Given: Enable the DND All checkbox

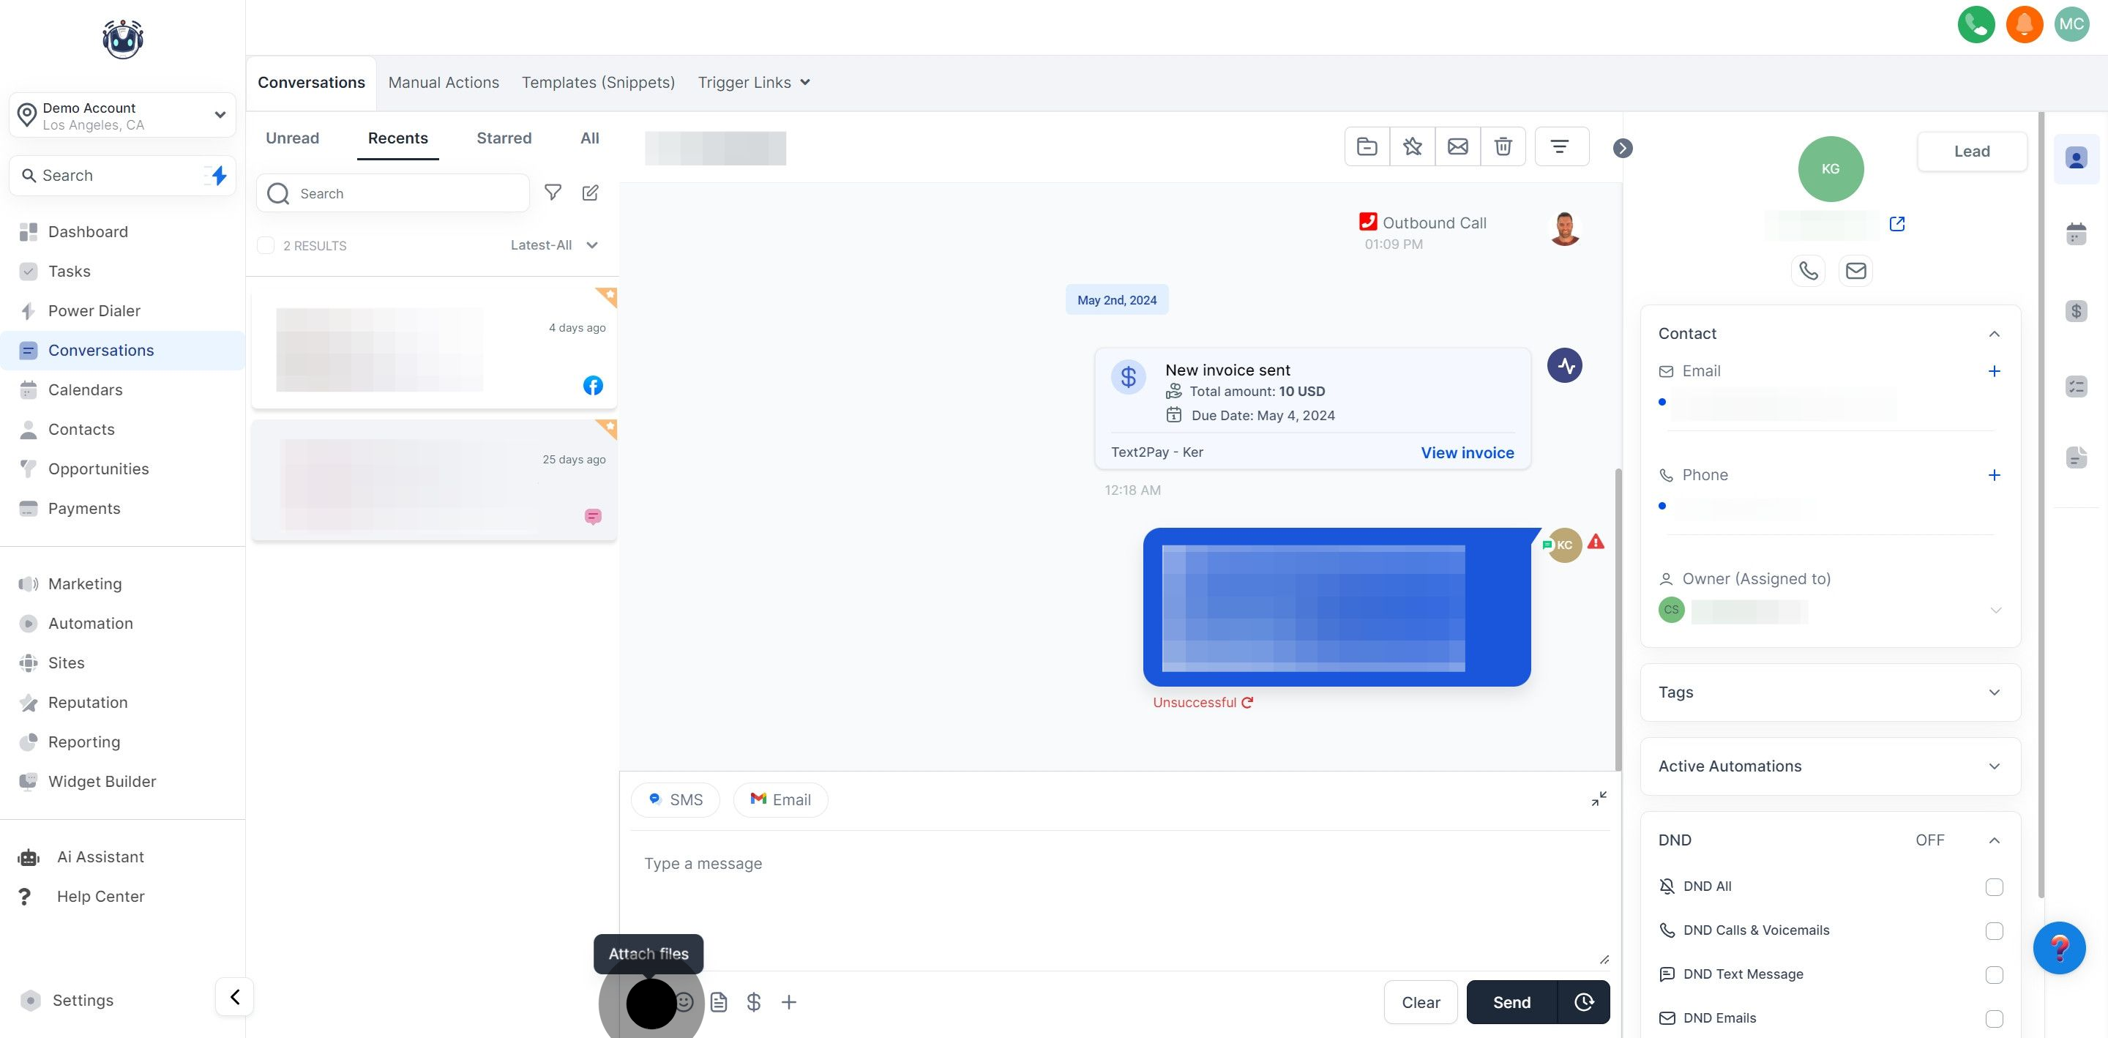Looking at the screenshot, I should point(1993,886).
